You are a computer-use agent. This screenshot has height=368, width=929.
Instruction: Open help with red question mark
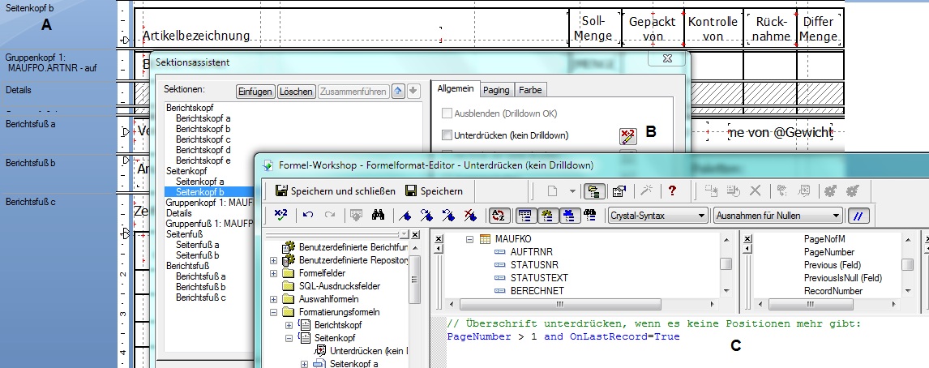672,190
